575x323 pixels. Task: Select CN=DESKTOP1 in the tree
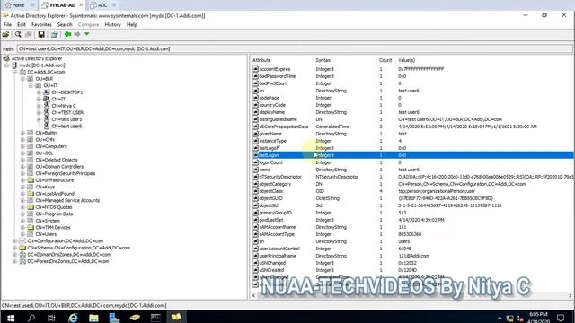click(x=67, y=92)
